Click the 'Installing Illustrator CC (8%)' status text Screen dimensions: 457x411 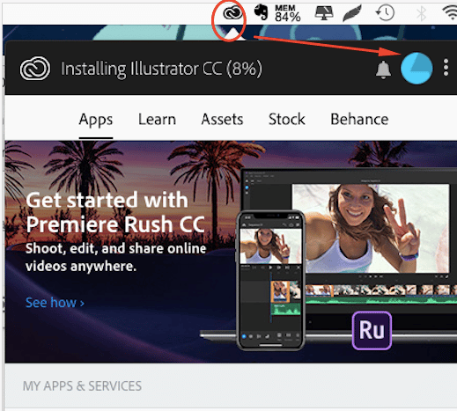(x=161, y=70)
